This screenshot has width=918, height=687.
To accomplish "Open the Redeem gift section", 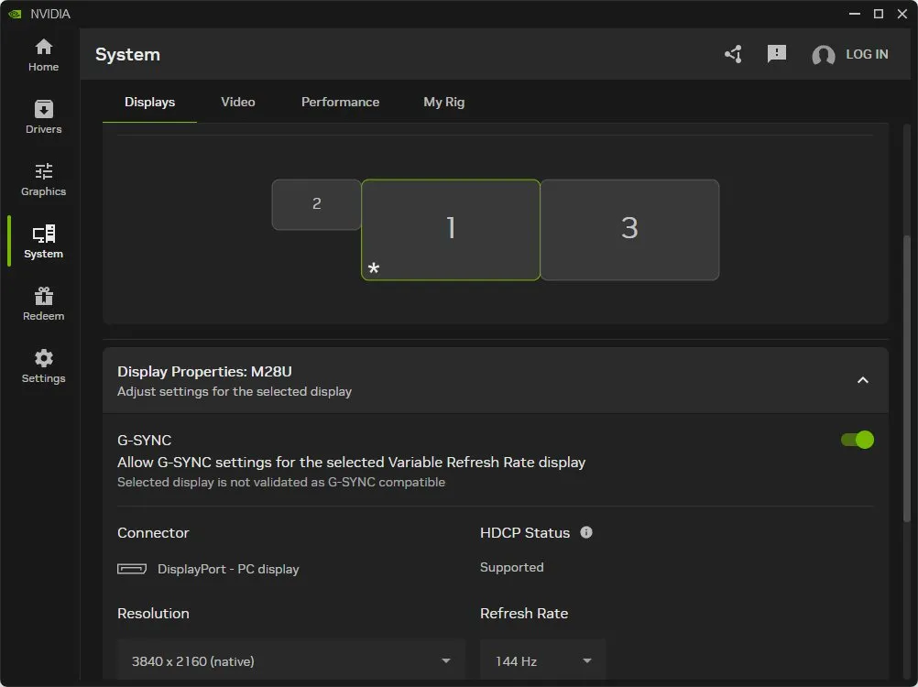I will tap(43, 304).
